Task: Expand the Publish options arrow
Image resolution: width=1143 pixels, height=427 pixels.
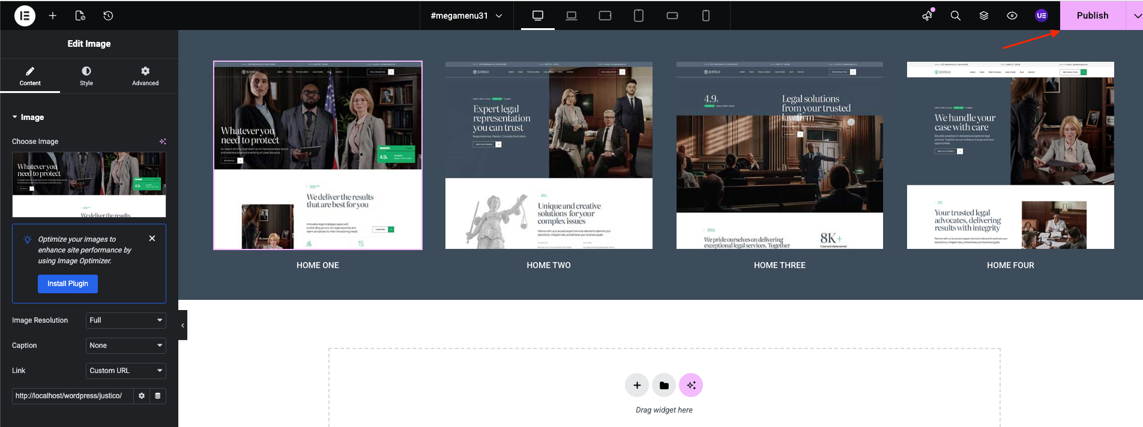Action: pos(1135,16)
